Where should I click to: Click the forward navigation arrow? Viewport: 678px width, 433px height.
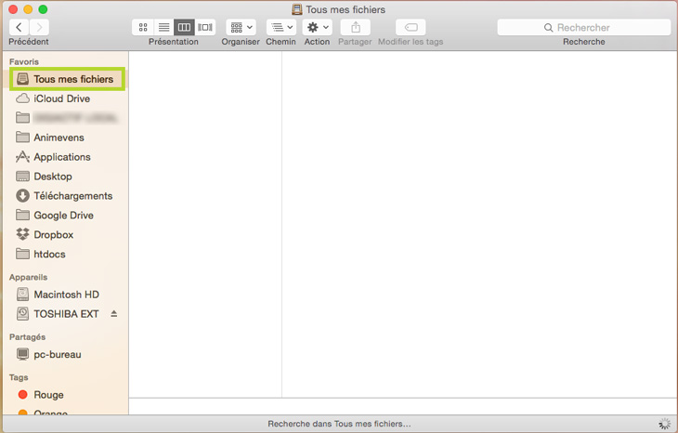click(40, 28)
